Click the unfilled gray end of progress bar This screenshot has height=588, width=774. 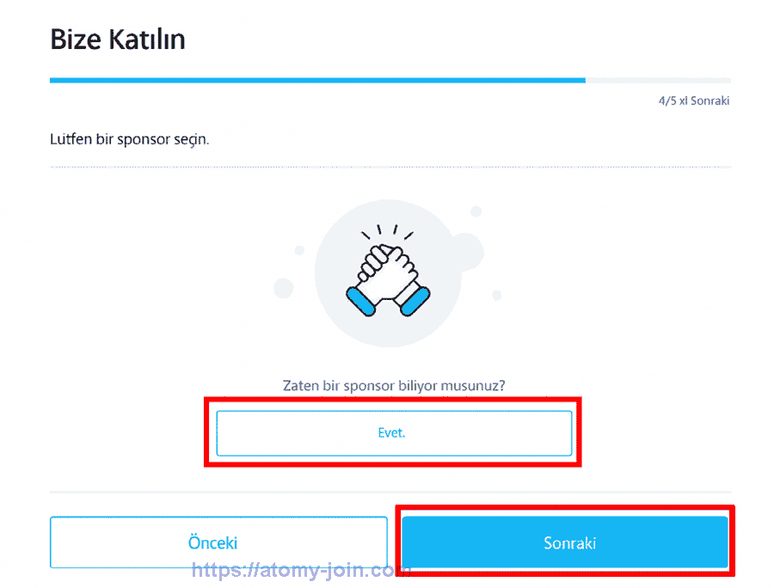(658, 80)
